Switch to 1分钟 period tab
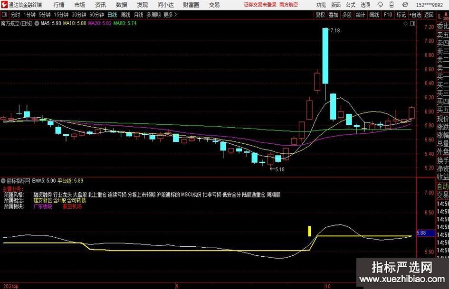This screenshot has height=289, width=449. pyautogui.click(x=29, y=15)
